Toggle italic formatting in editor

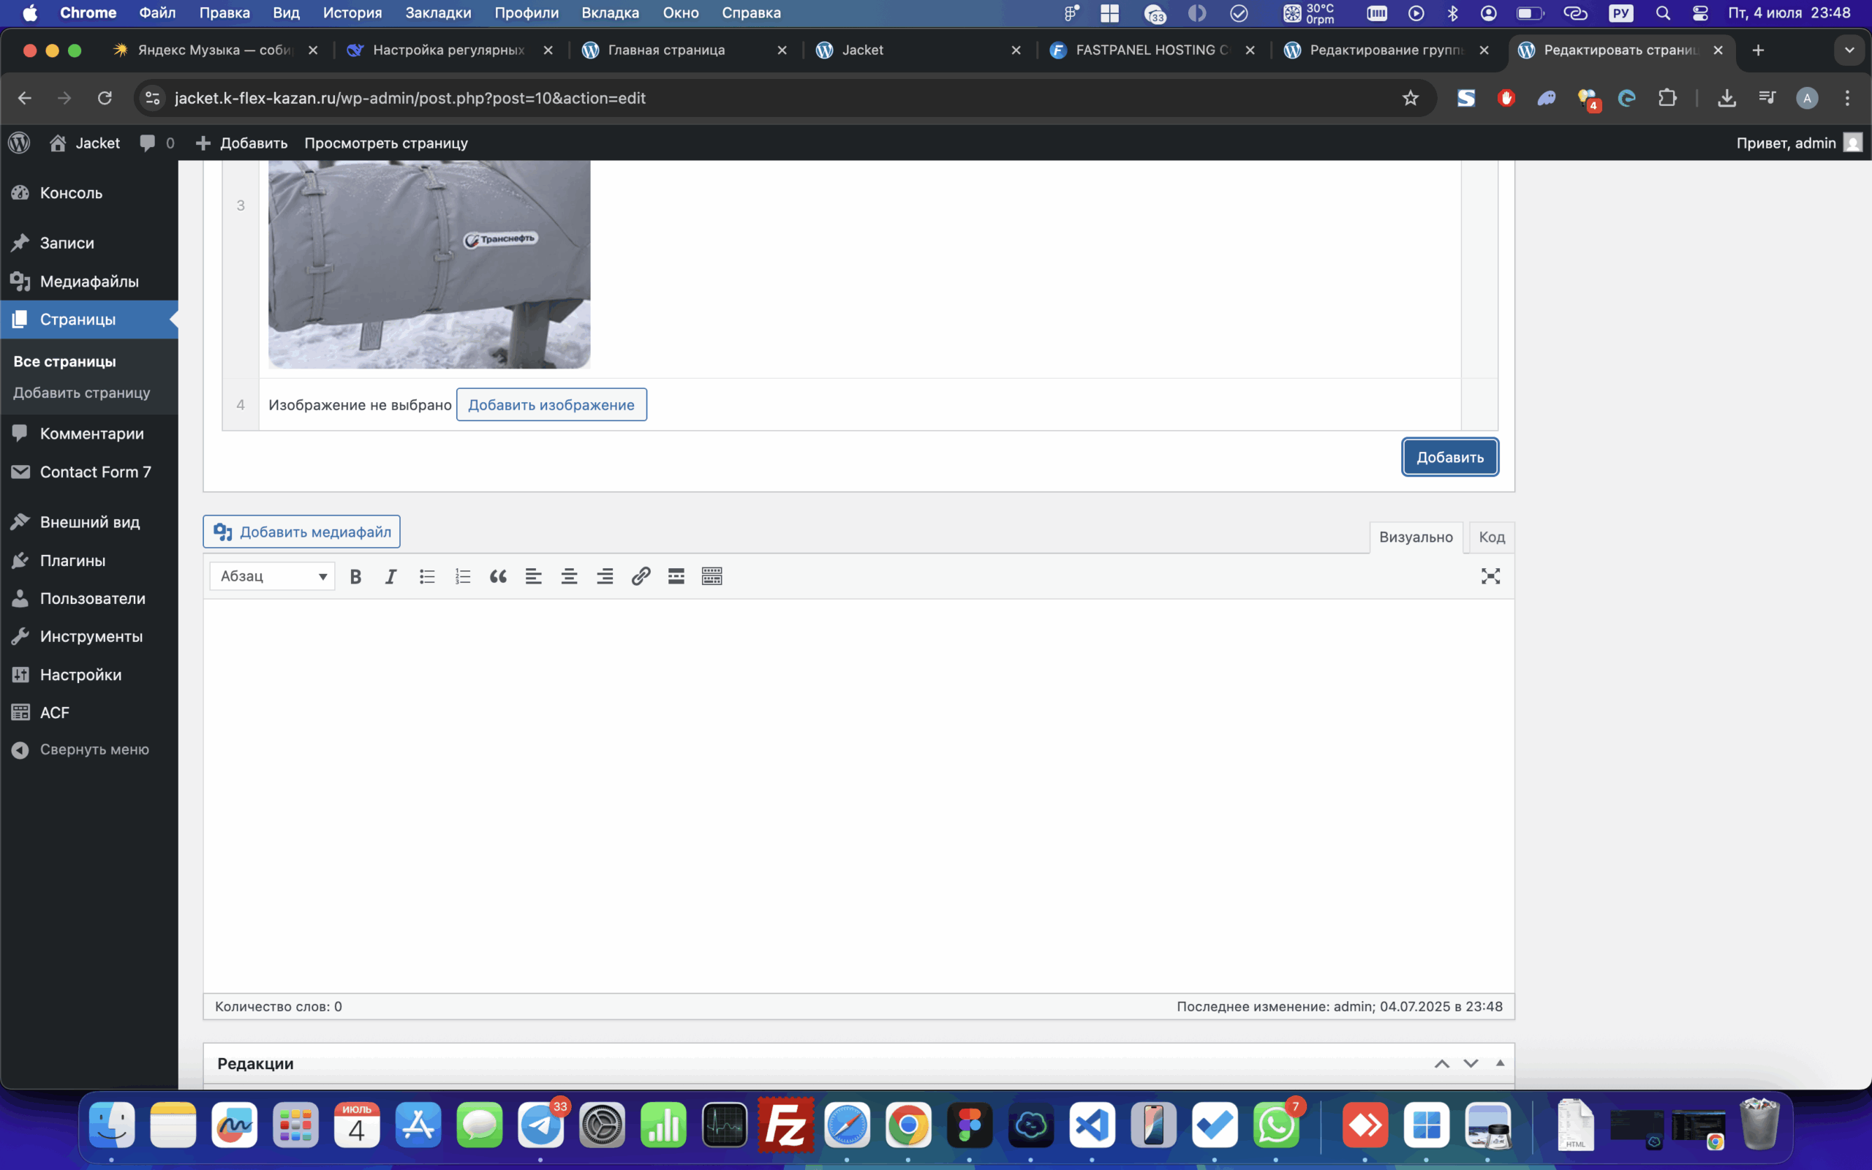point(390,576)
